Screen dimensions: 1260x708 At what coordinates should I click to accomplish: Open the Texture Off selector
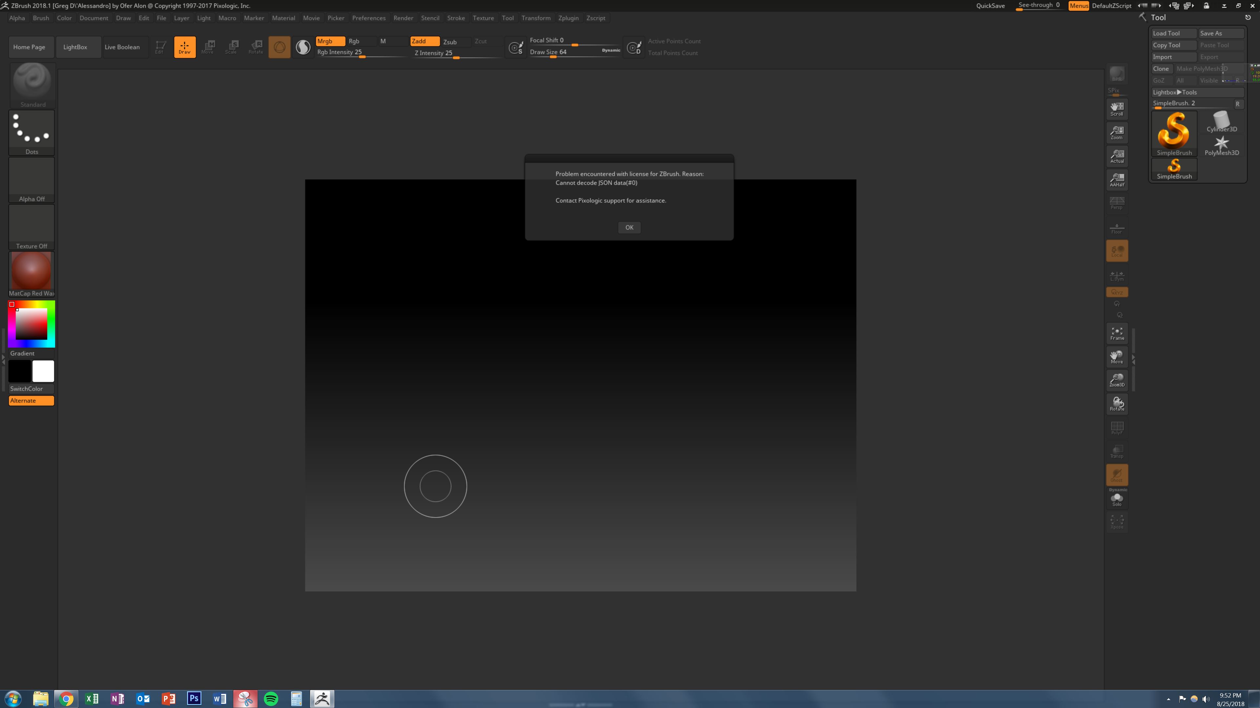tap(32, 227)
